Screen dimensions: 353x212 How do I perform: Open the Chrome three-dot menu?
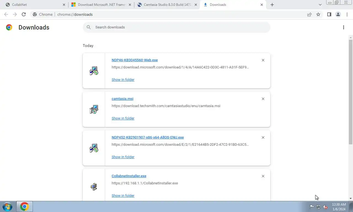(x=347, y=14)
